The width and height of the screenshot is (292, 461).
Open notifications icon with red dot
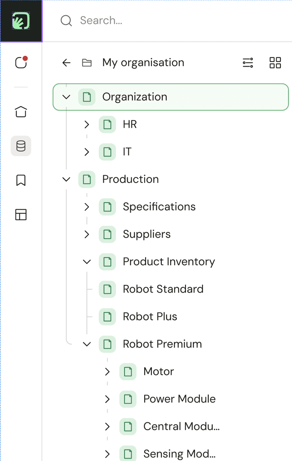[x=21, y=62]
